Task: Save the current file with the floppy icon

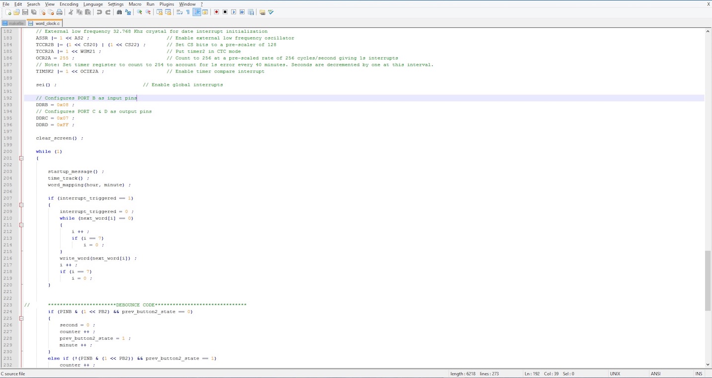Action: point(25,12)
